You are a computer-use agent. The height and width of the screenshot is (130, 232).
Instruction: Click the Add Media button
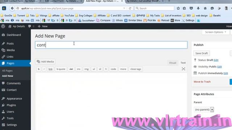point(45,62)
